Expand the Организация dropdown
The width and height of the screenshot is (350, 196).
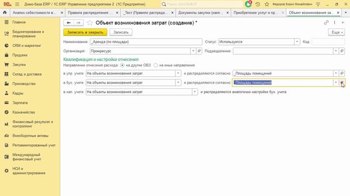tap(193, 51)
